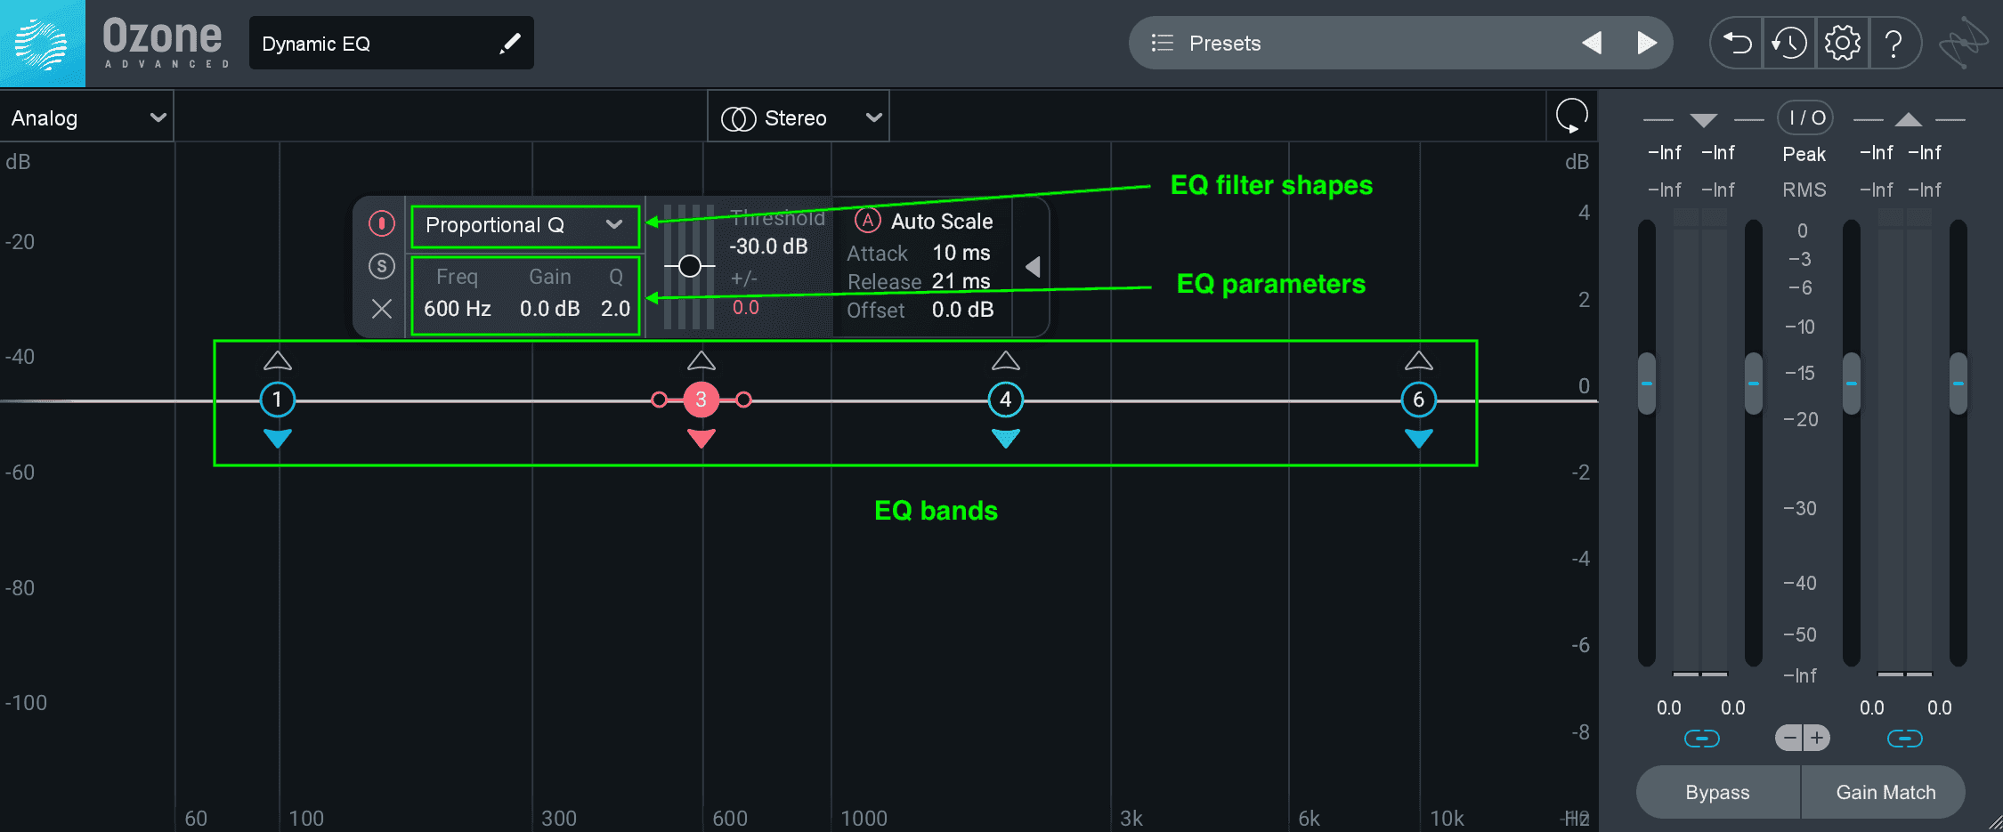
Task: Click the Bypass button
Action: [1717, 792]
